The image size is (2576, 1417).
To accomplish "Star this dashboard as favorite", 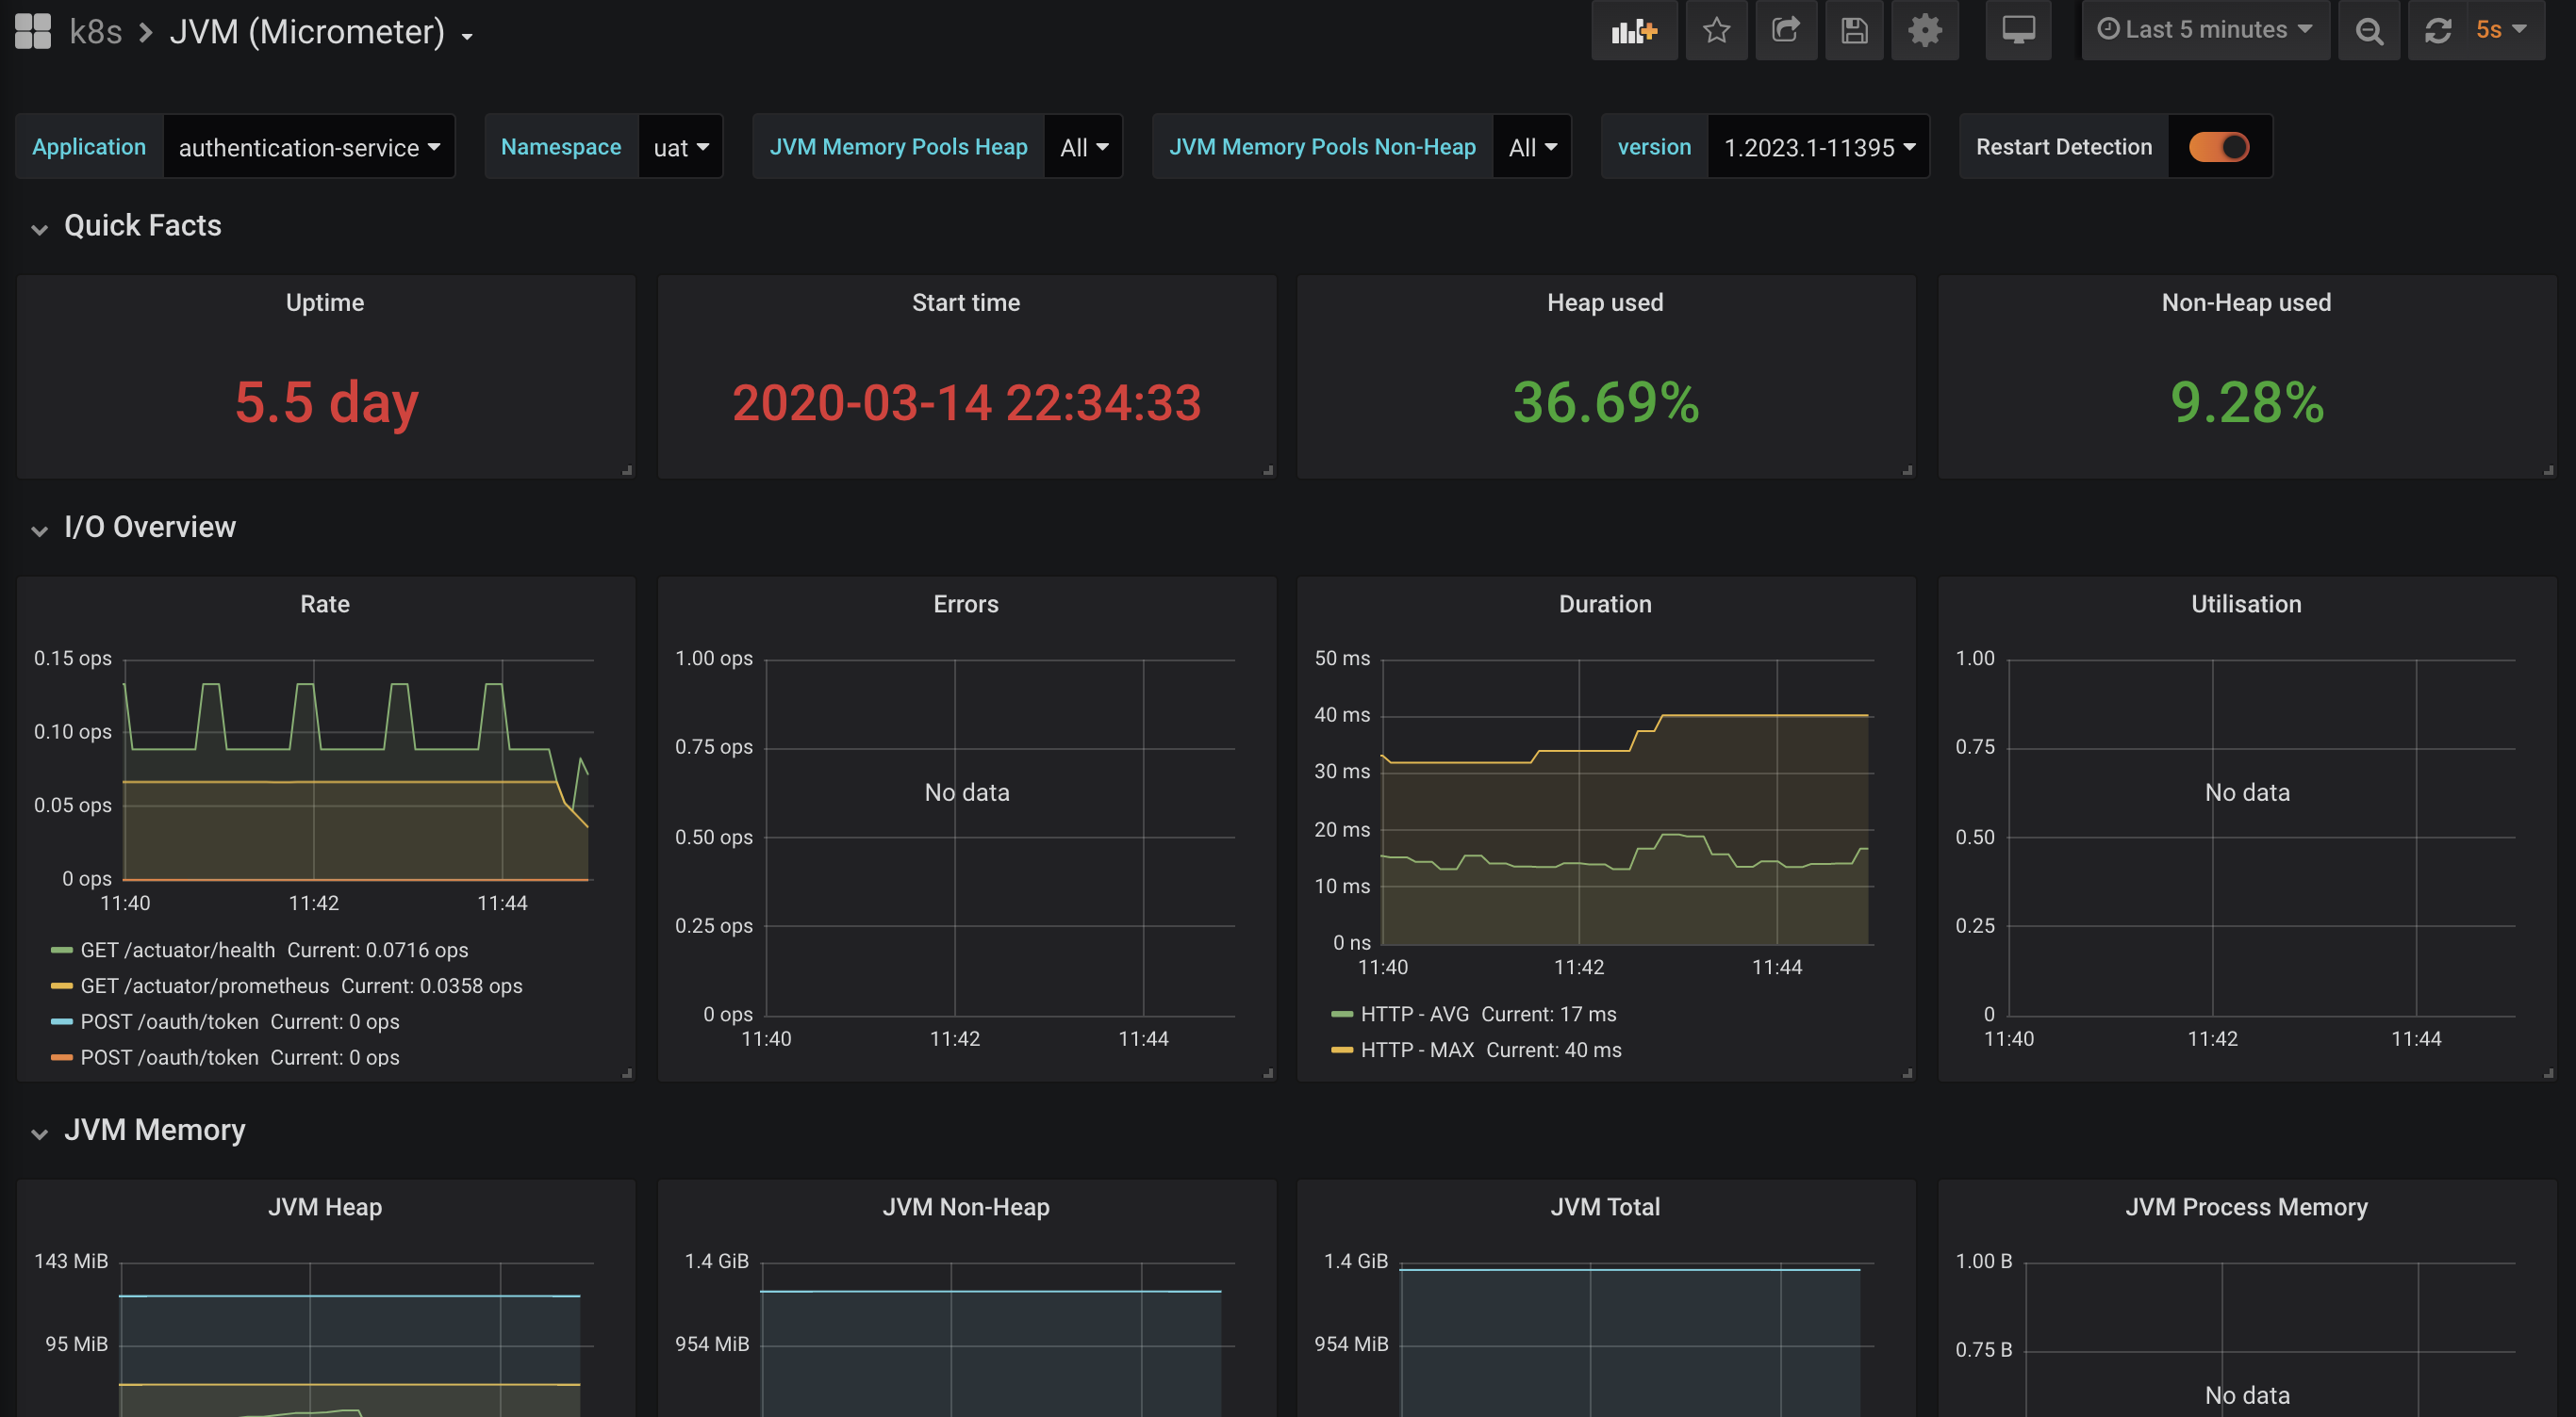I will tap(1716, 31).
